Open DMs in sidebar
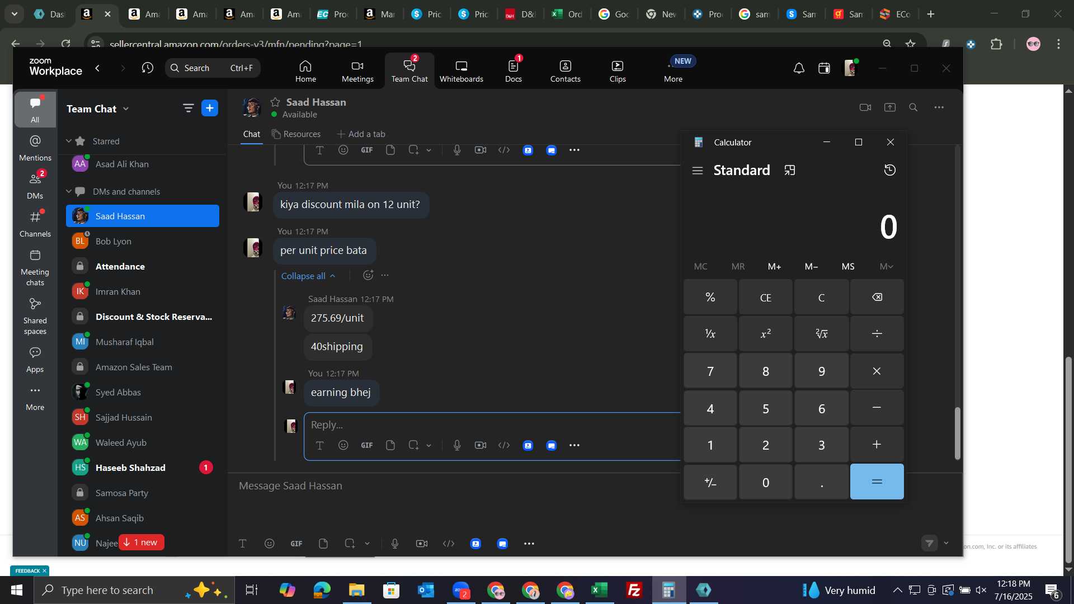Image resolution: width=1074 pixels, height=604 pixels. 35,186
